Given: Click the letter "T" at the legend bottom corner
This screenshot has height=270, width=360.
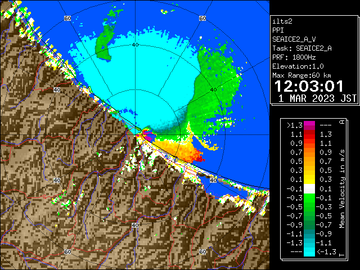Looking at the screenshot, I should pos(342,255).
